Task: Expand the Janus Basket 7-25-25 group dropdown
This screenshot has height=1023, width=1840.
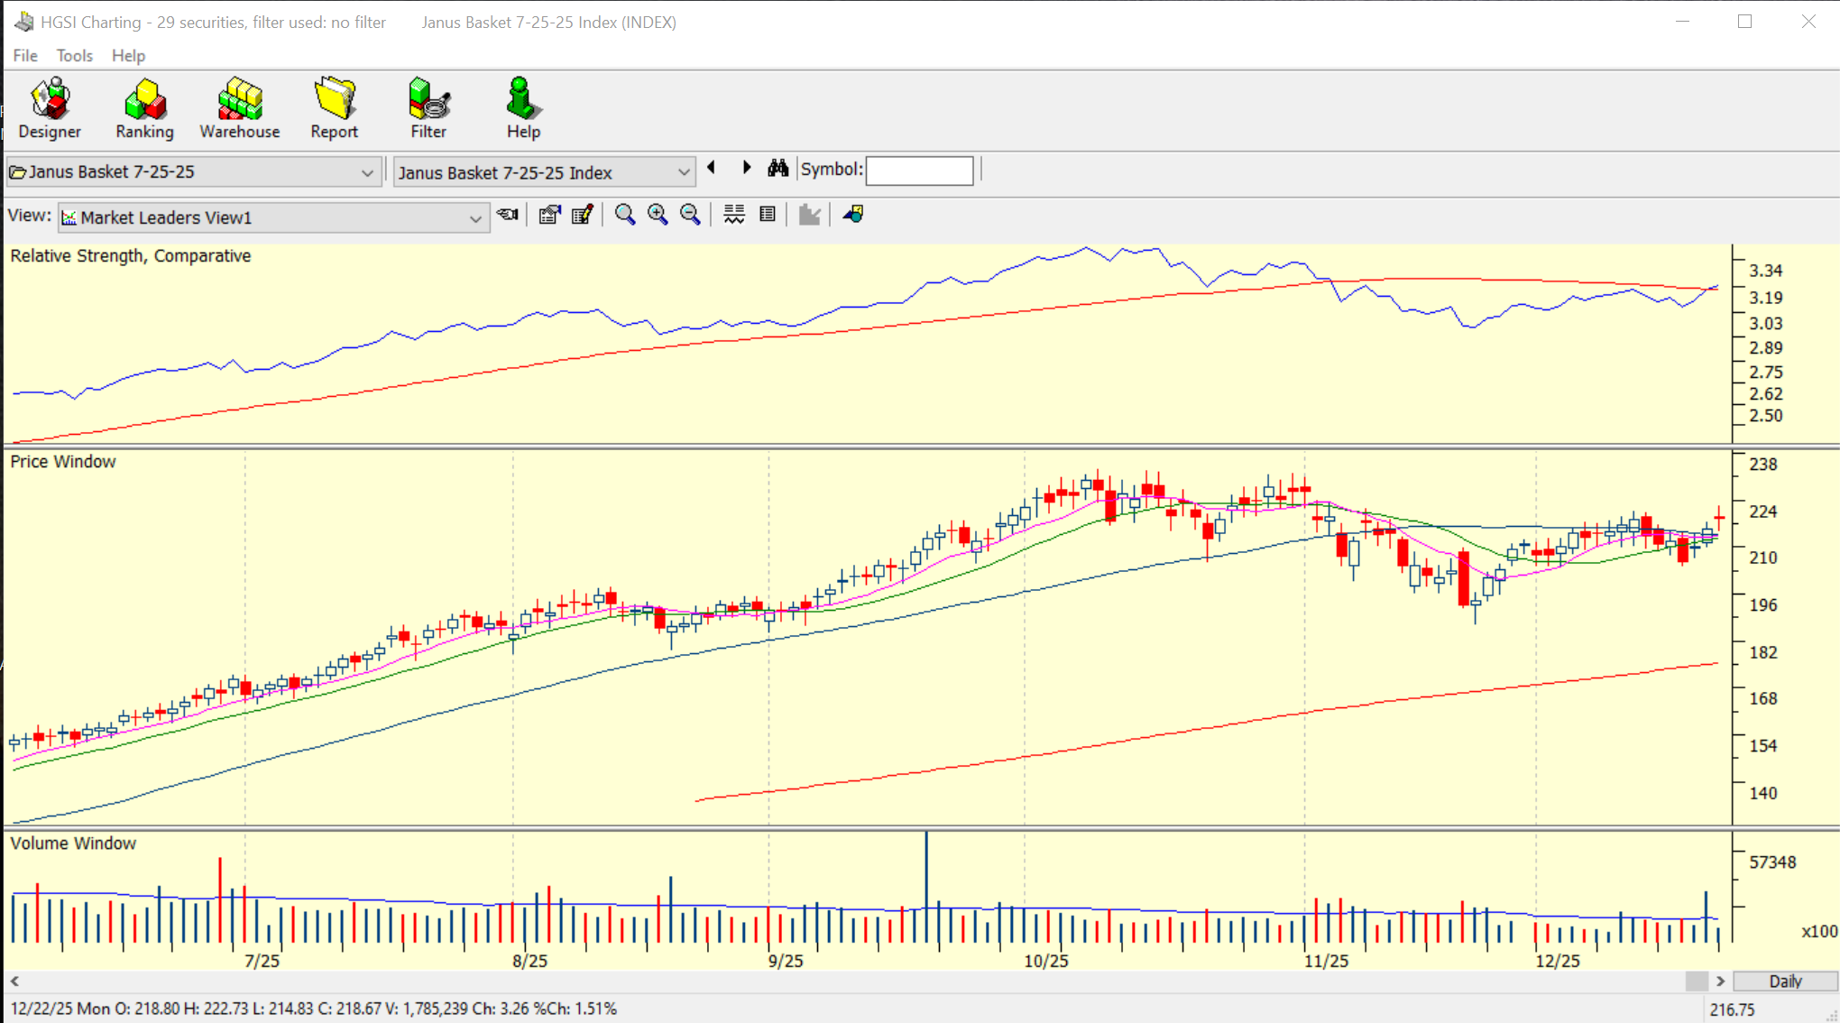Action: 366,172
